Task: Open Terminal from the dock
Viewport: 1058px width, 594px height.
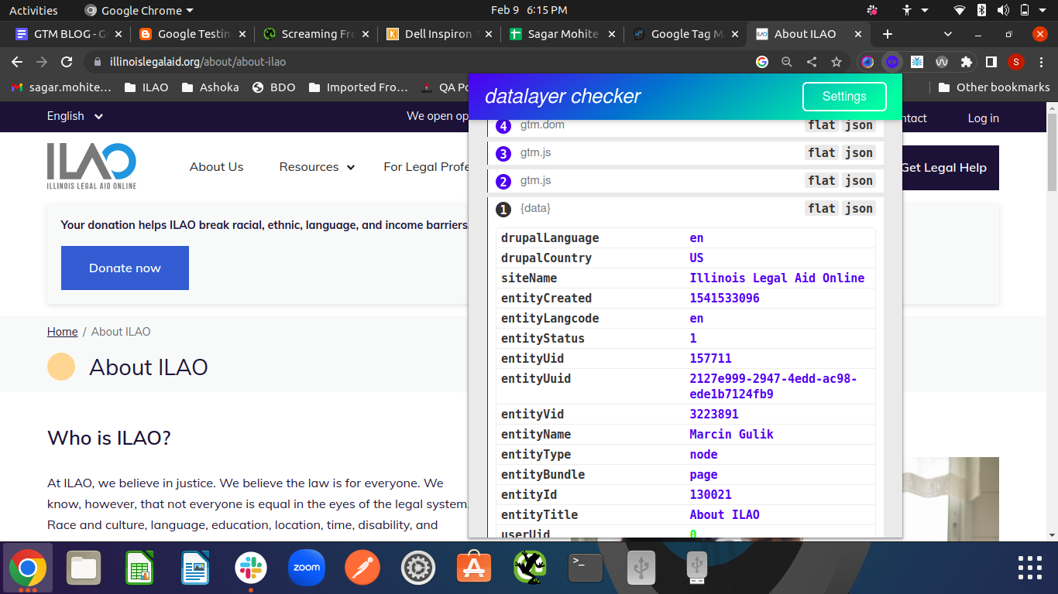Action: pos(586,568)
